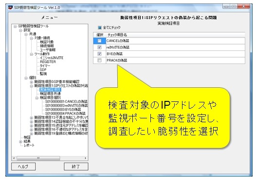Expand the 脆弱性項目19 tree node
The height and width of the screenshot is (179, 256).
point(31,133)
